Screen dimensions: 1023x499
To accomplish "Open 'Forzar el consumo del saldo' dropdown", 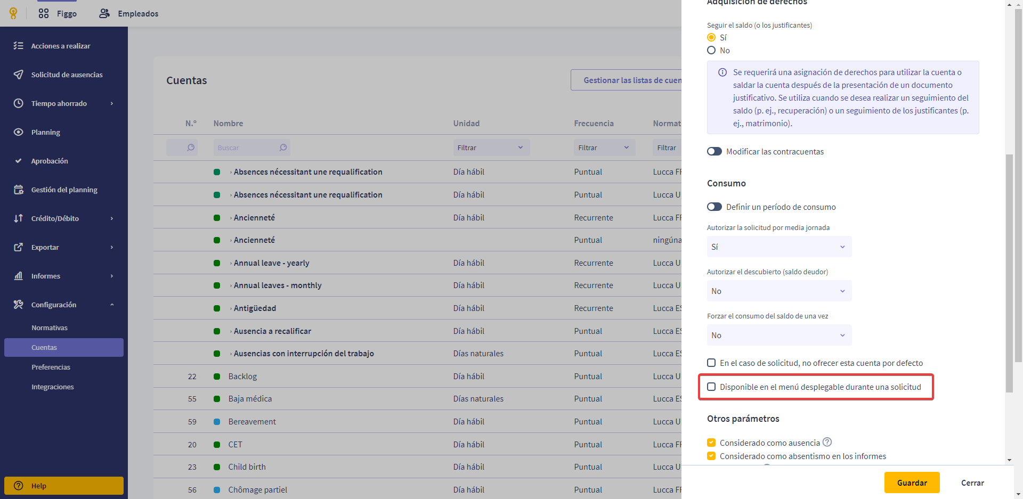I will [x=779, y=335].
